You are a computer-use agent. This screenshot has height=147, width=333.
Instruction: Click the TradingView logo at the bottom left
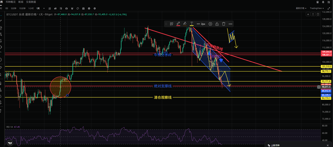pos(10,143)
